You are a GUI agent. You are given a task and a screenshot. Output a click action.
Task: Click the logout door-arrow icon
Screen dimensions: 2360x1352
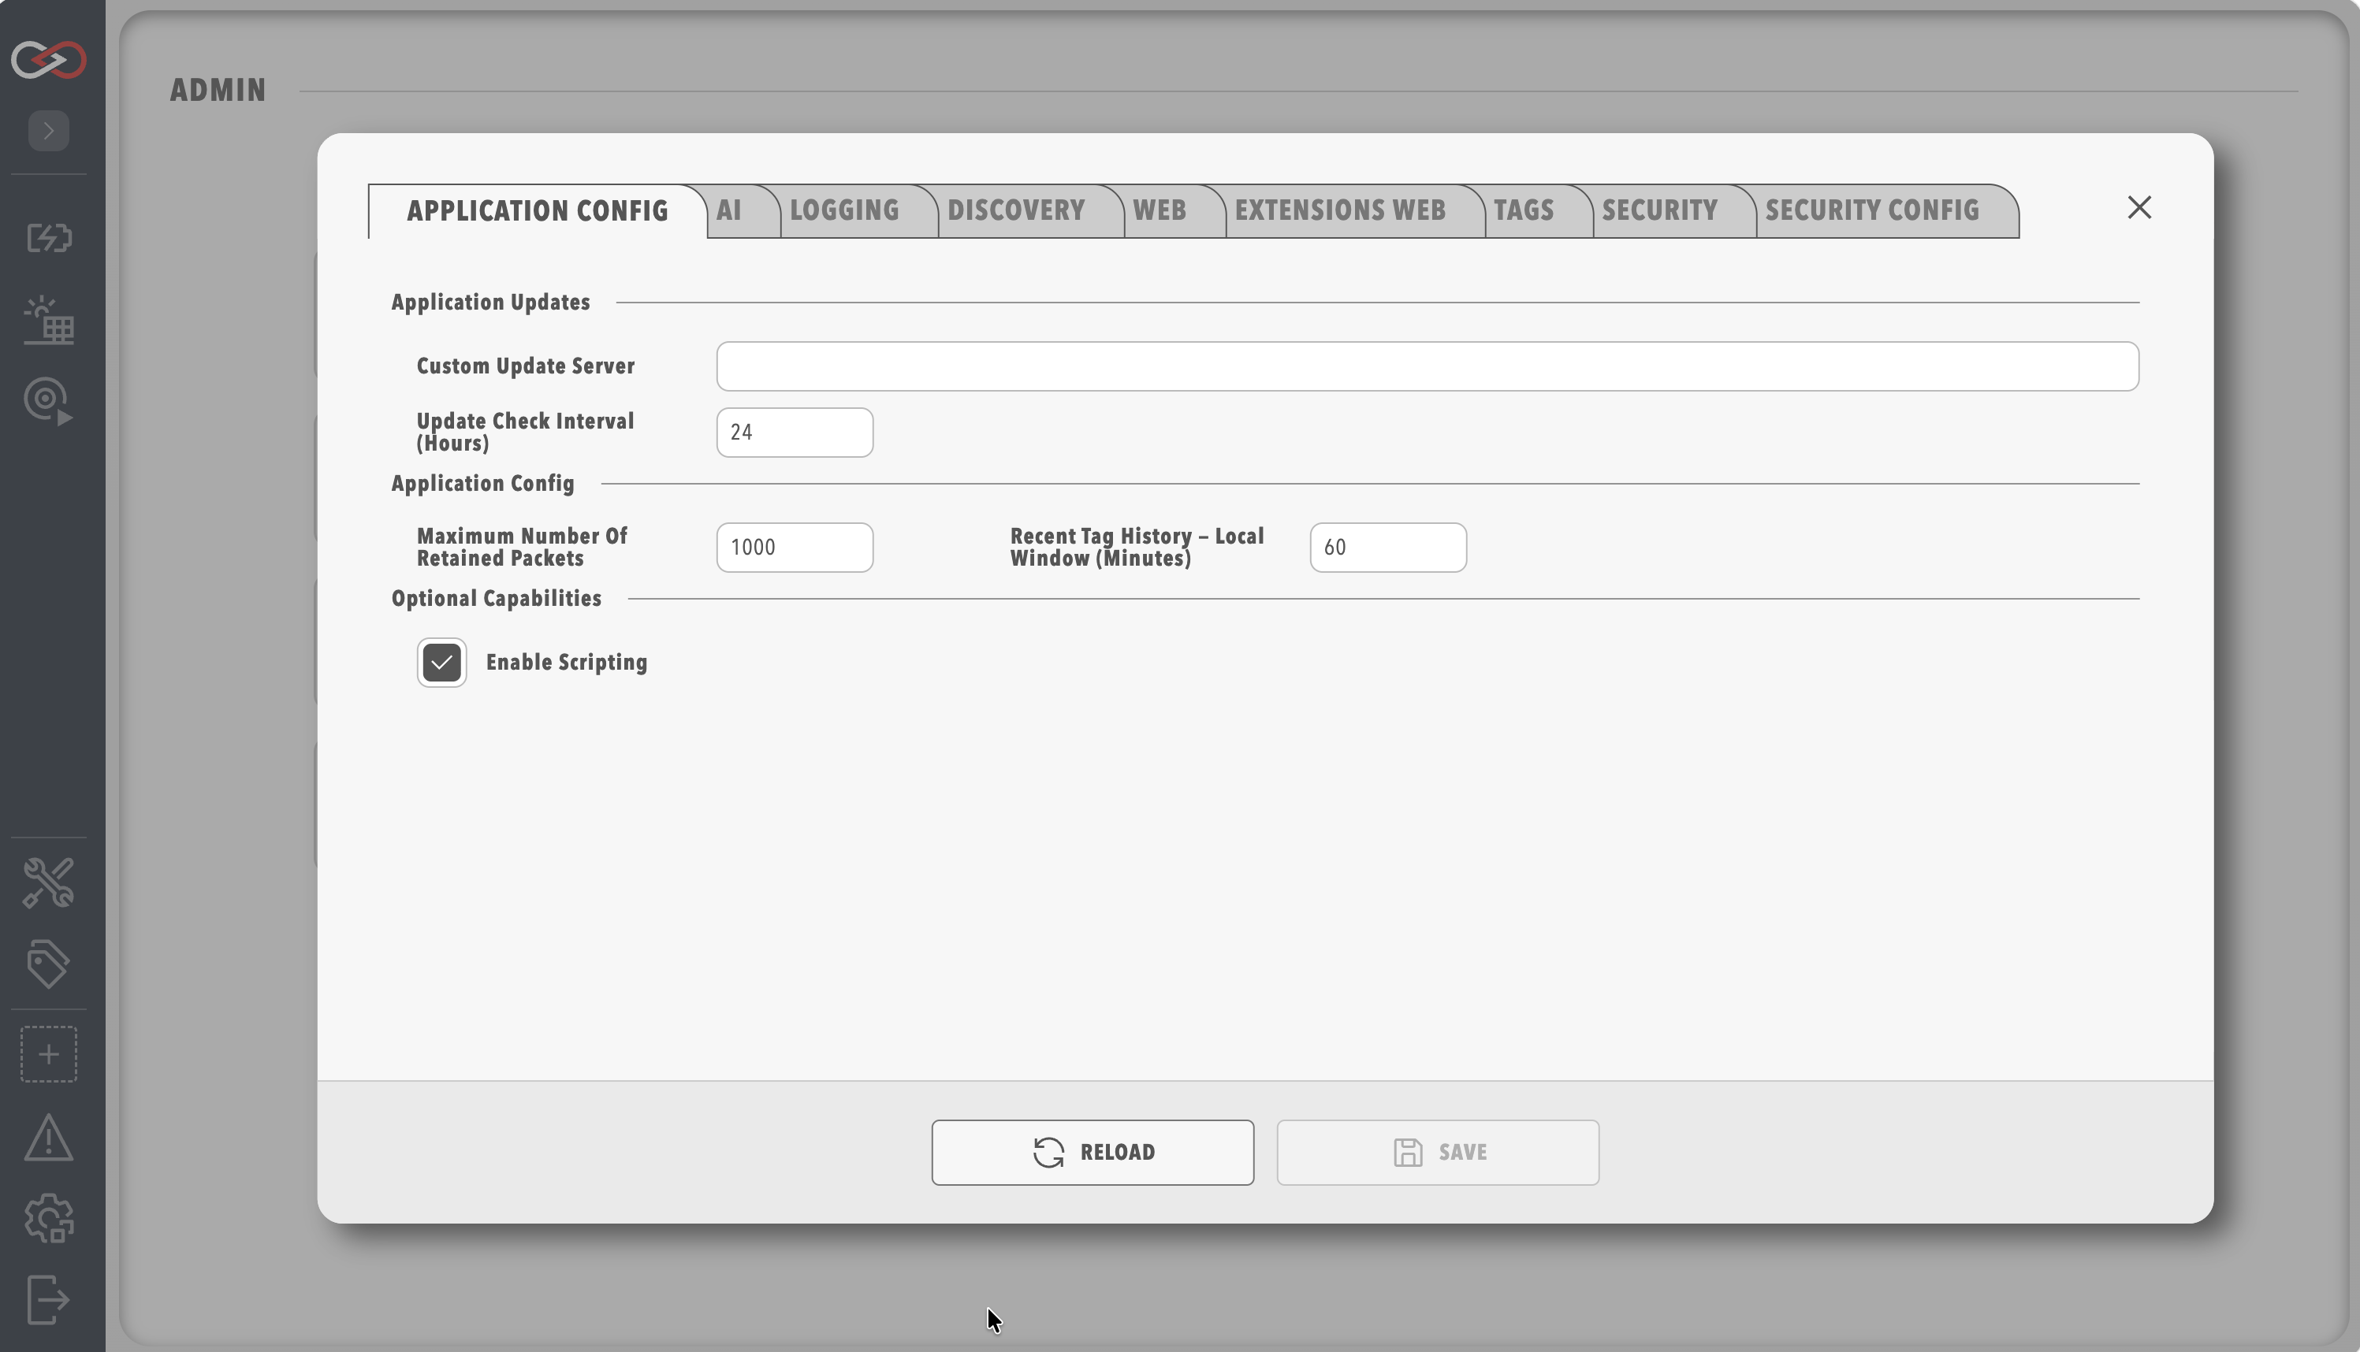click(x=48, y=1299)
